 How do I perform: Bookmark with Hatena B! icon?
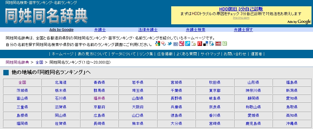click(176, 44)
